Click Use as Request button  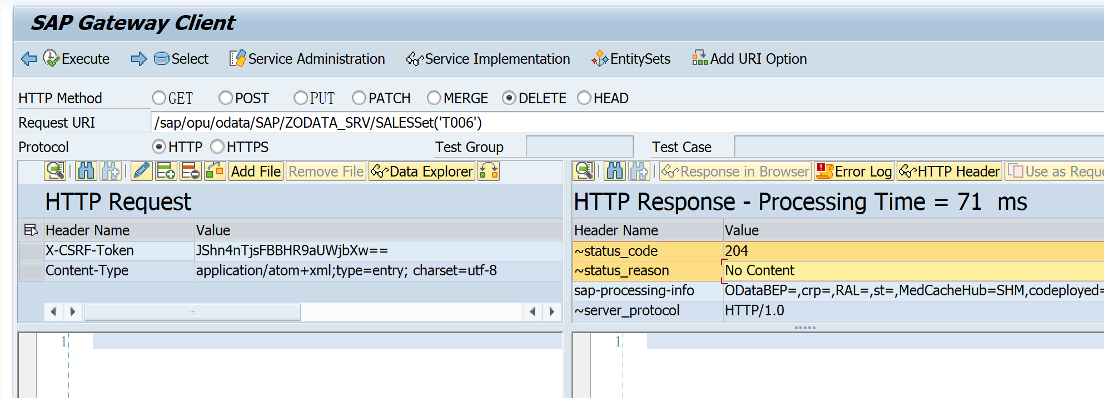tap(1055, 172)
